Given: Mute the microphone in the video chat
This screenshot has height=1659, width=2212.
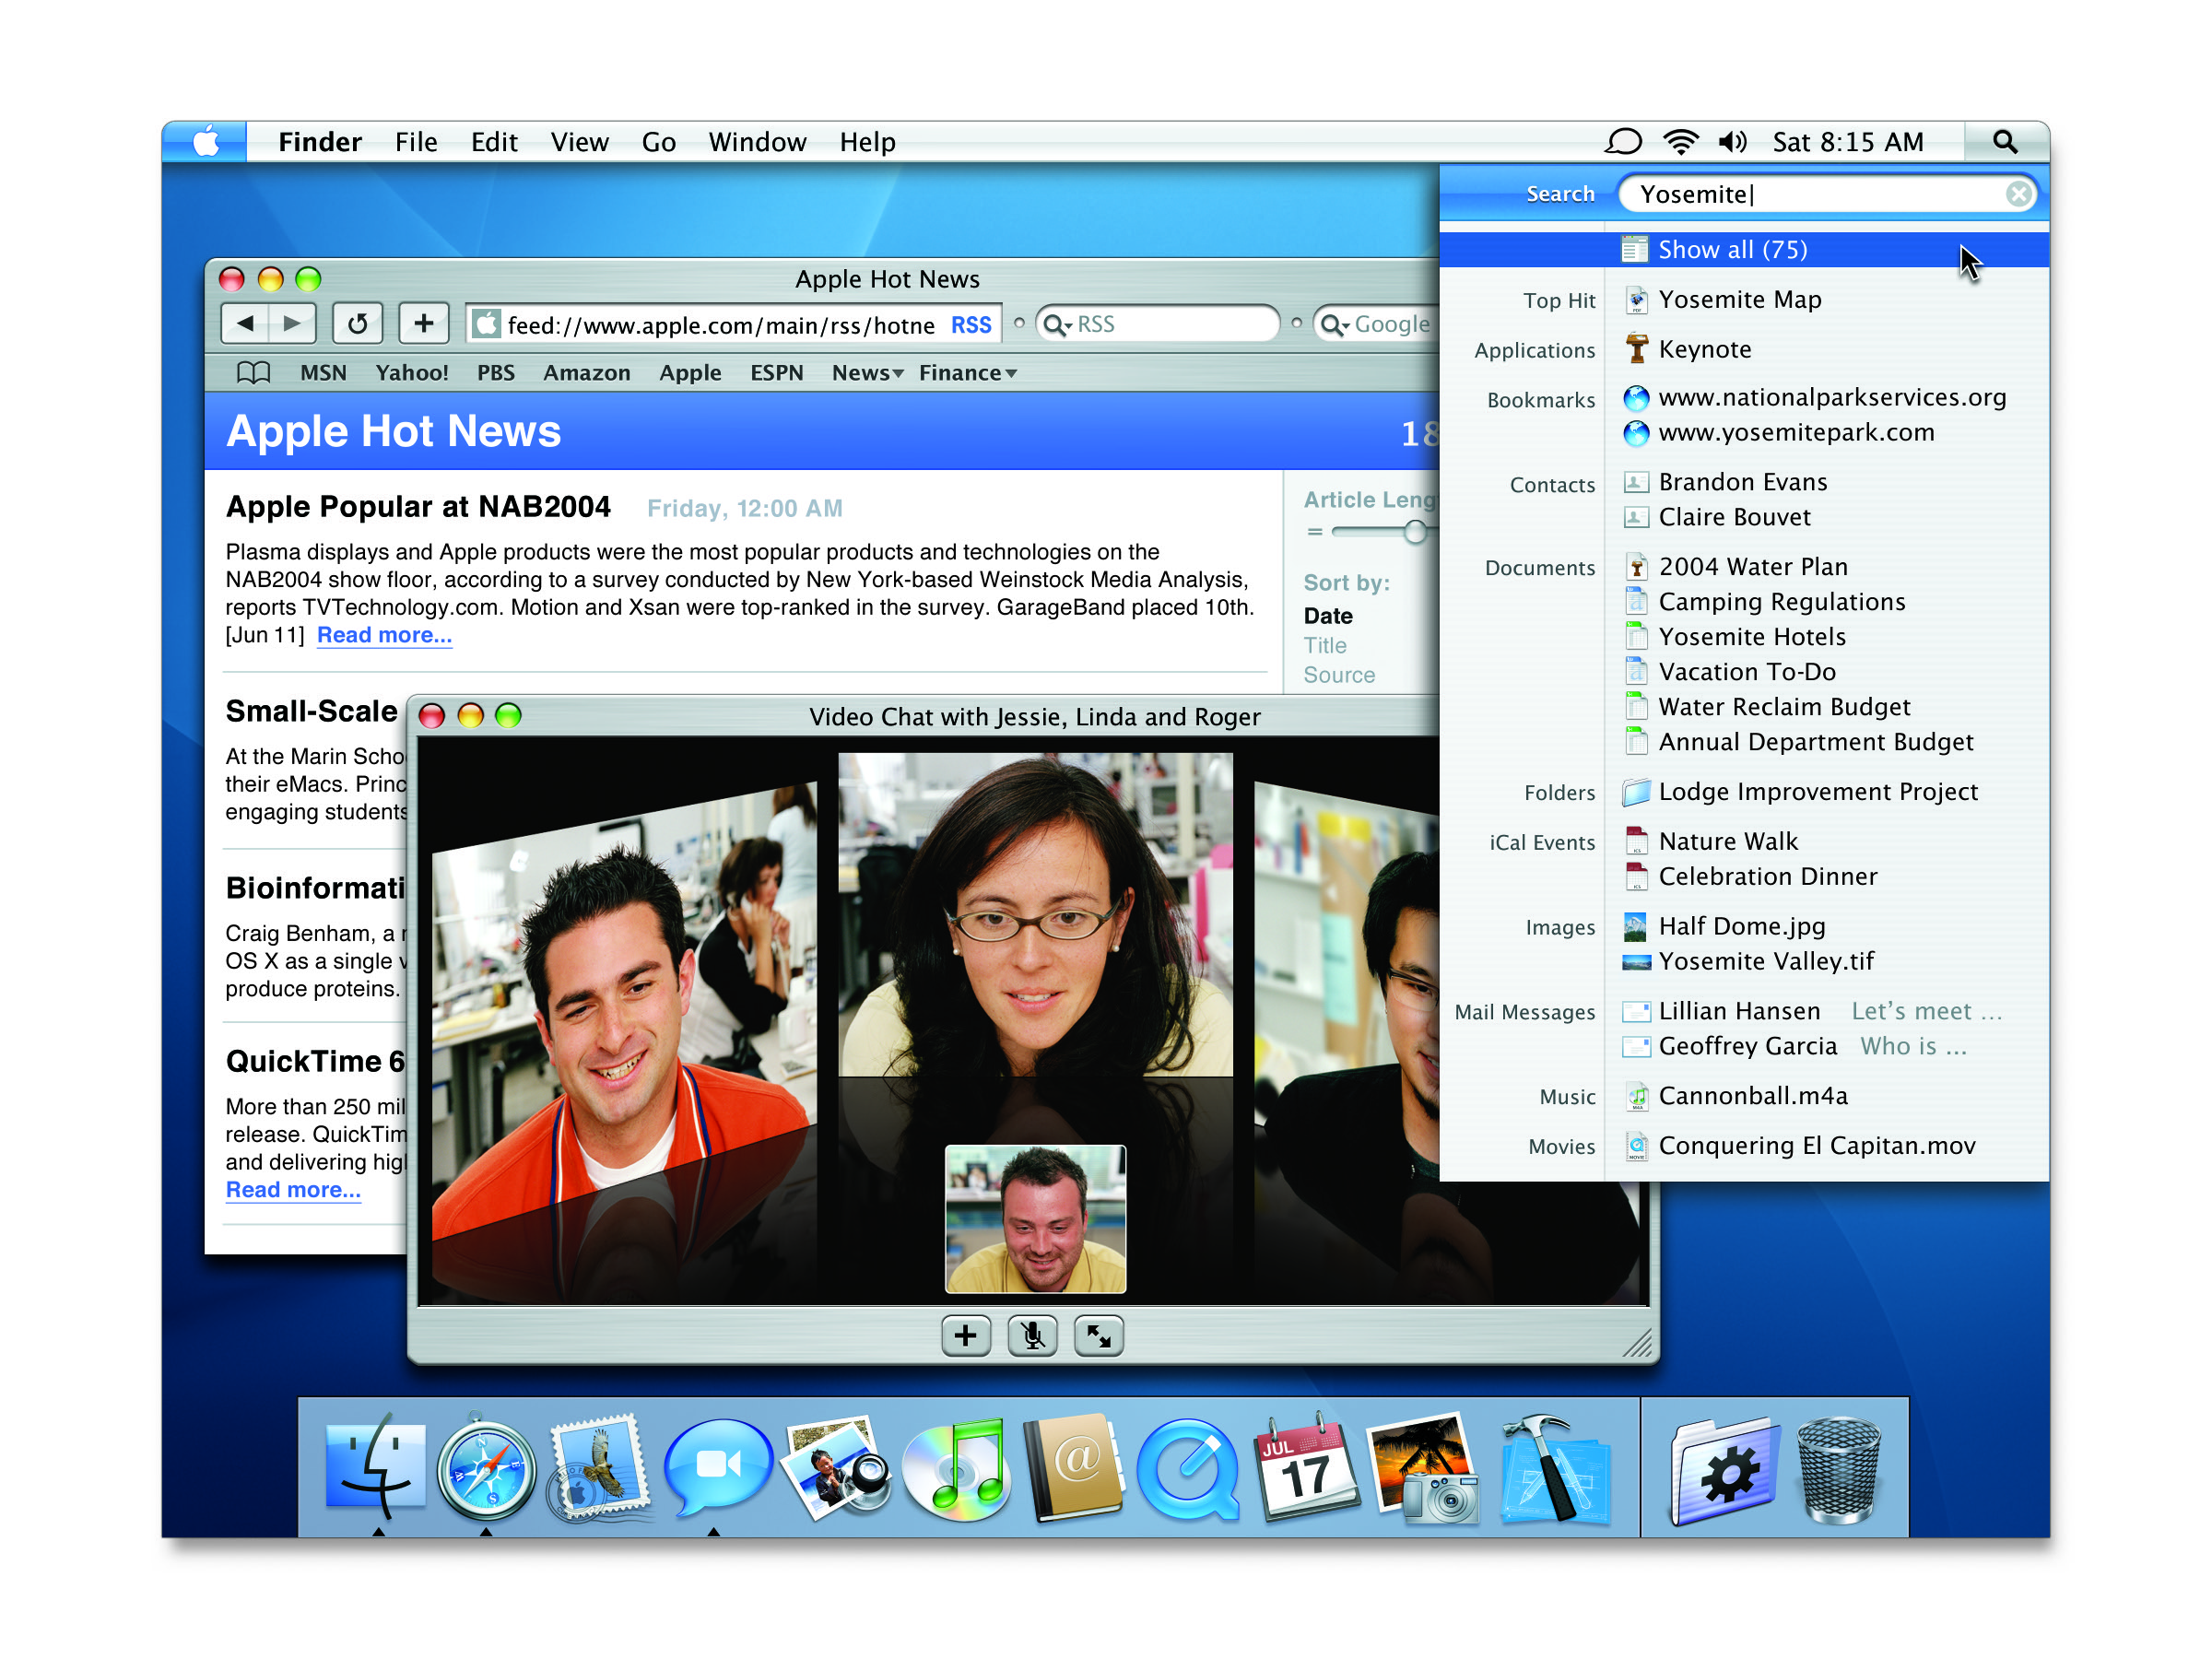Looking at the screenshot, I should (x=1033, y=1336).
